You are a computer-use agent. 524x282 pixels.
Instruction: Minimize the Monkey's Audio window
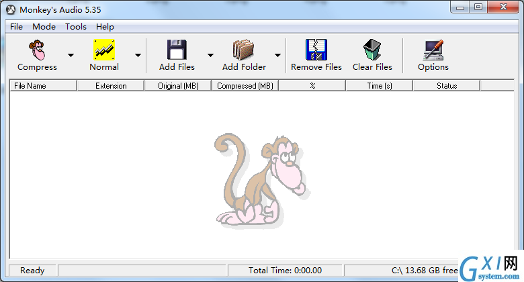[460, 7]
